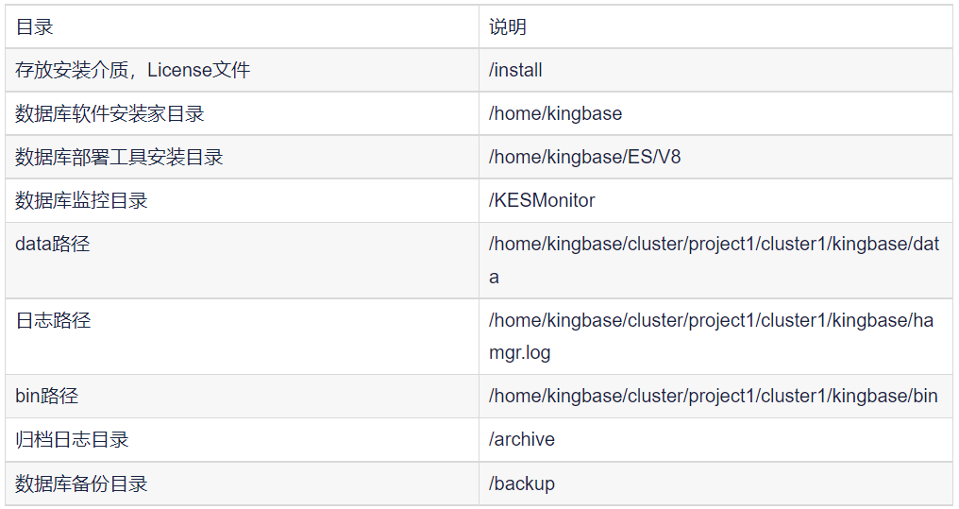Screen dimensions: 959x509
Task: Select the 日志路径 cell
Action: tap(53, 321)
